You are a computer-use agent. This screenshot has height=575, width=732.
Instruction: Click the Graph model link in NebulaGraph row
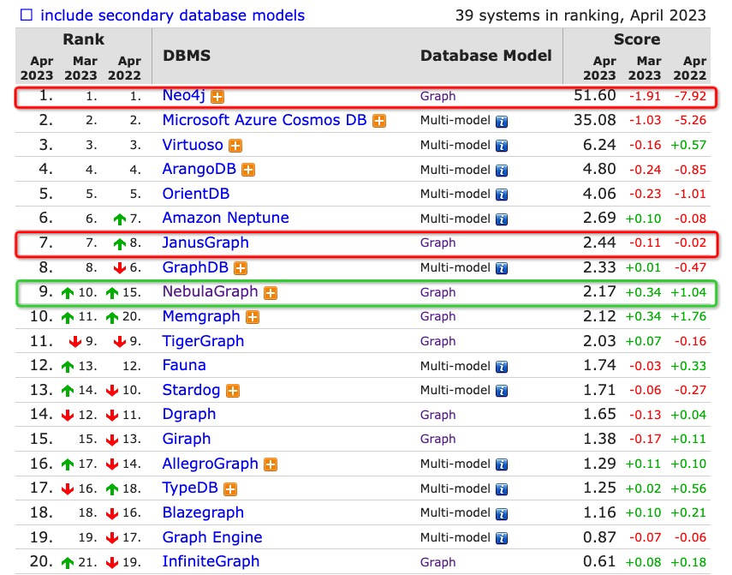(x=437, y=292)
